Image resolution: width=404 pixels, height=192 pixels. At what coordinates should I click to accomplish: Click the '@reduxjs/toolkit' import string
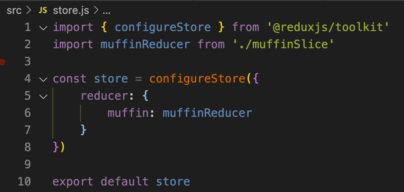coord(328,27)
